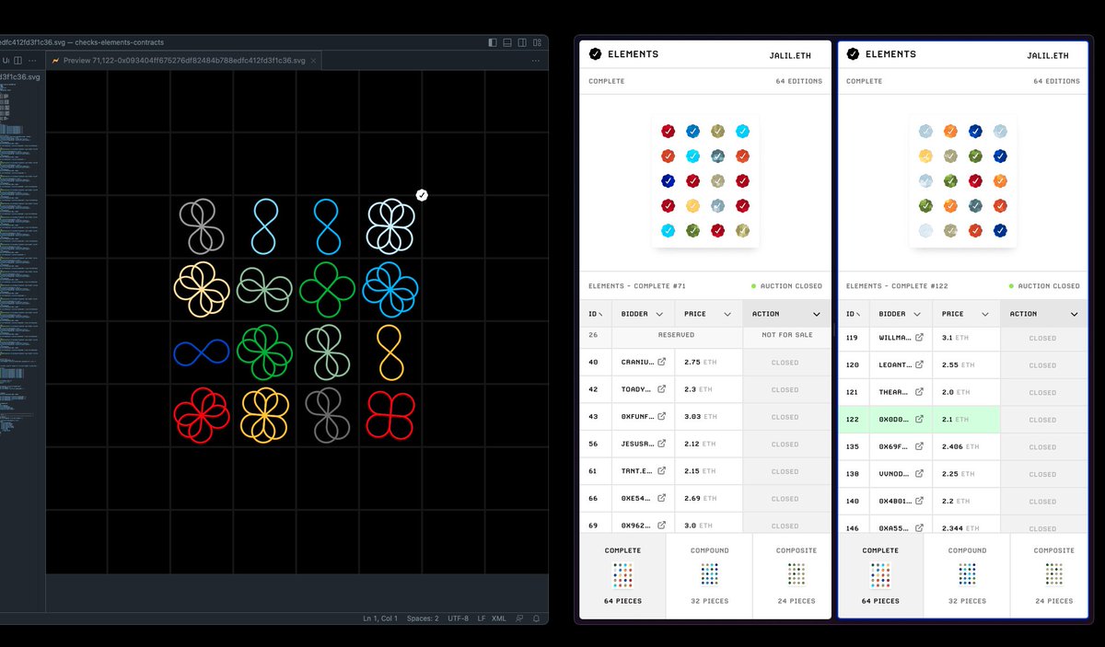Click the checks artwork thumbnail in right panel

pyautogui.click(x=963, y=181)
